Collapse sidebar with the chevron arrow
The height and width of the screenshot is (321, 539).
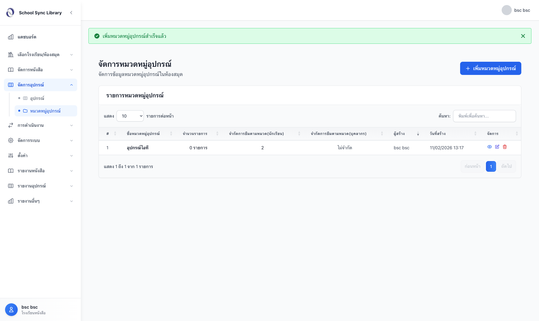pos(71,13)
